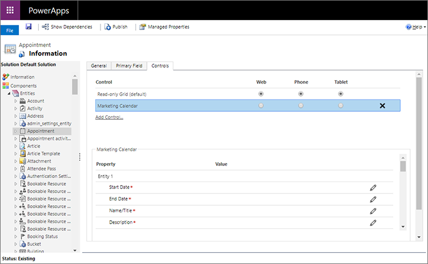Screen dimensions: 428x264
Task: Expand the Address entity node
Action: [15, 116]
